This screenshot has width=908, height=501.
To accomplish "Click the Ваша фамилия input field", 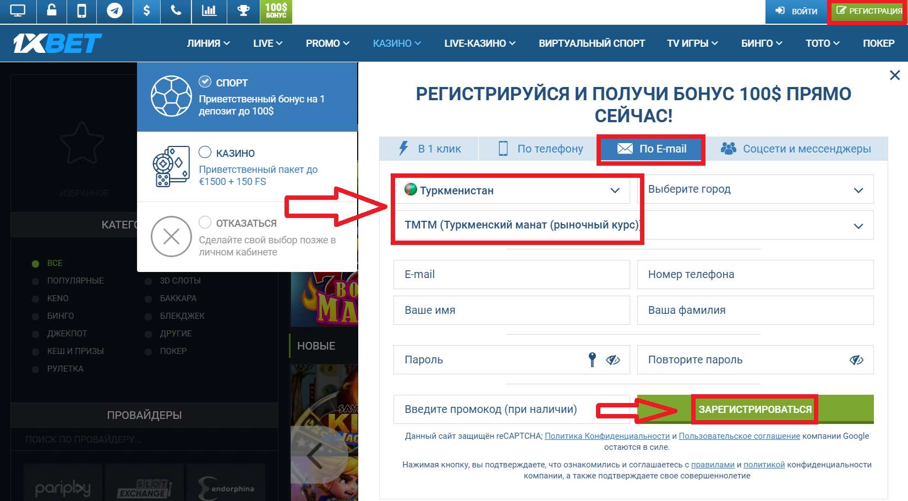I will [755, 310].
